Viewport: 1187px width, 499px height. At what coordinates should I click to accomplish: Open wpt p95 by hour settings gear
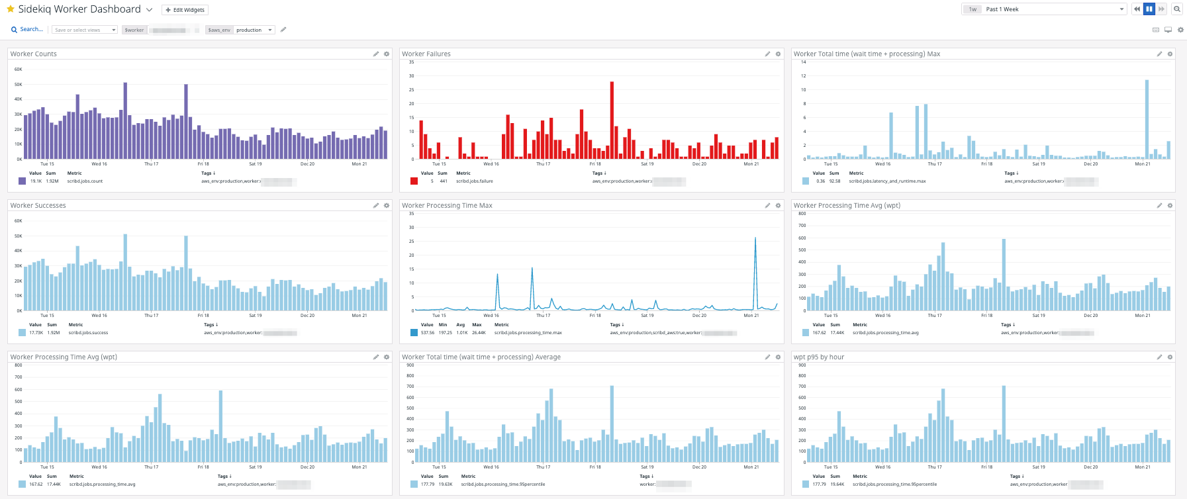[1170, 357]
